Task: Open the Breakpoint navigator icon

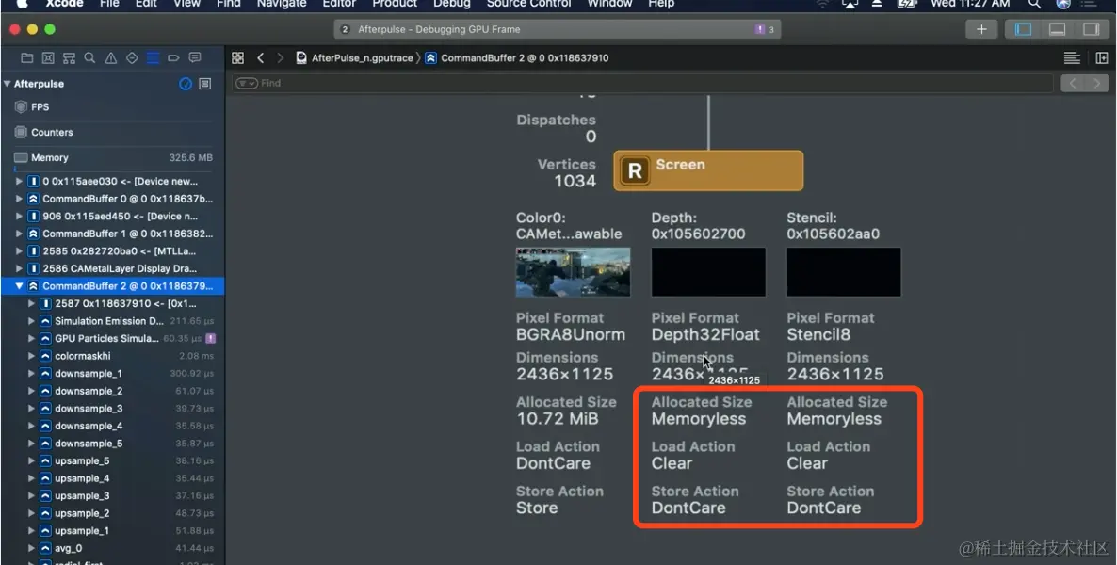Action: pyautogui.click(x=173, y=58)
